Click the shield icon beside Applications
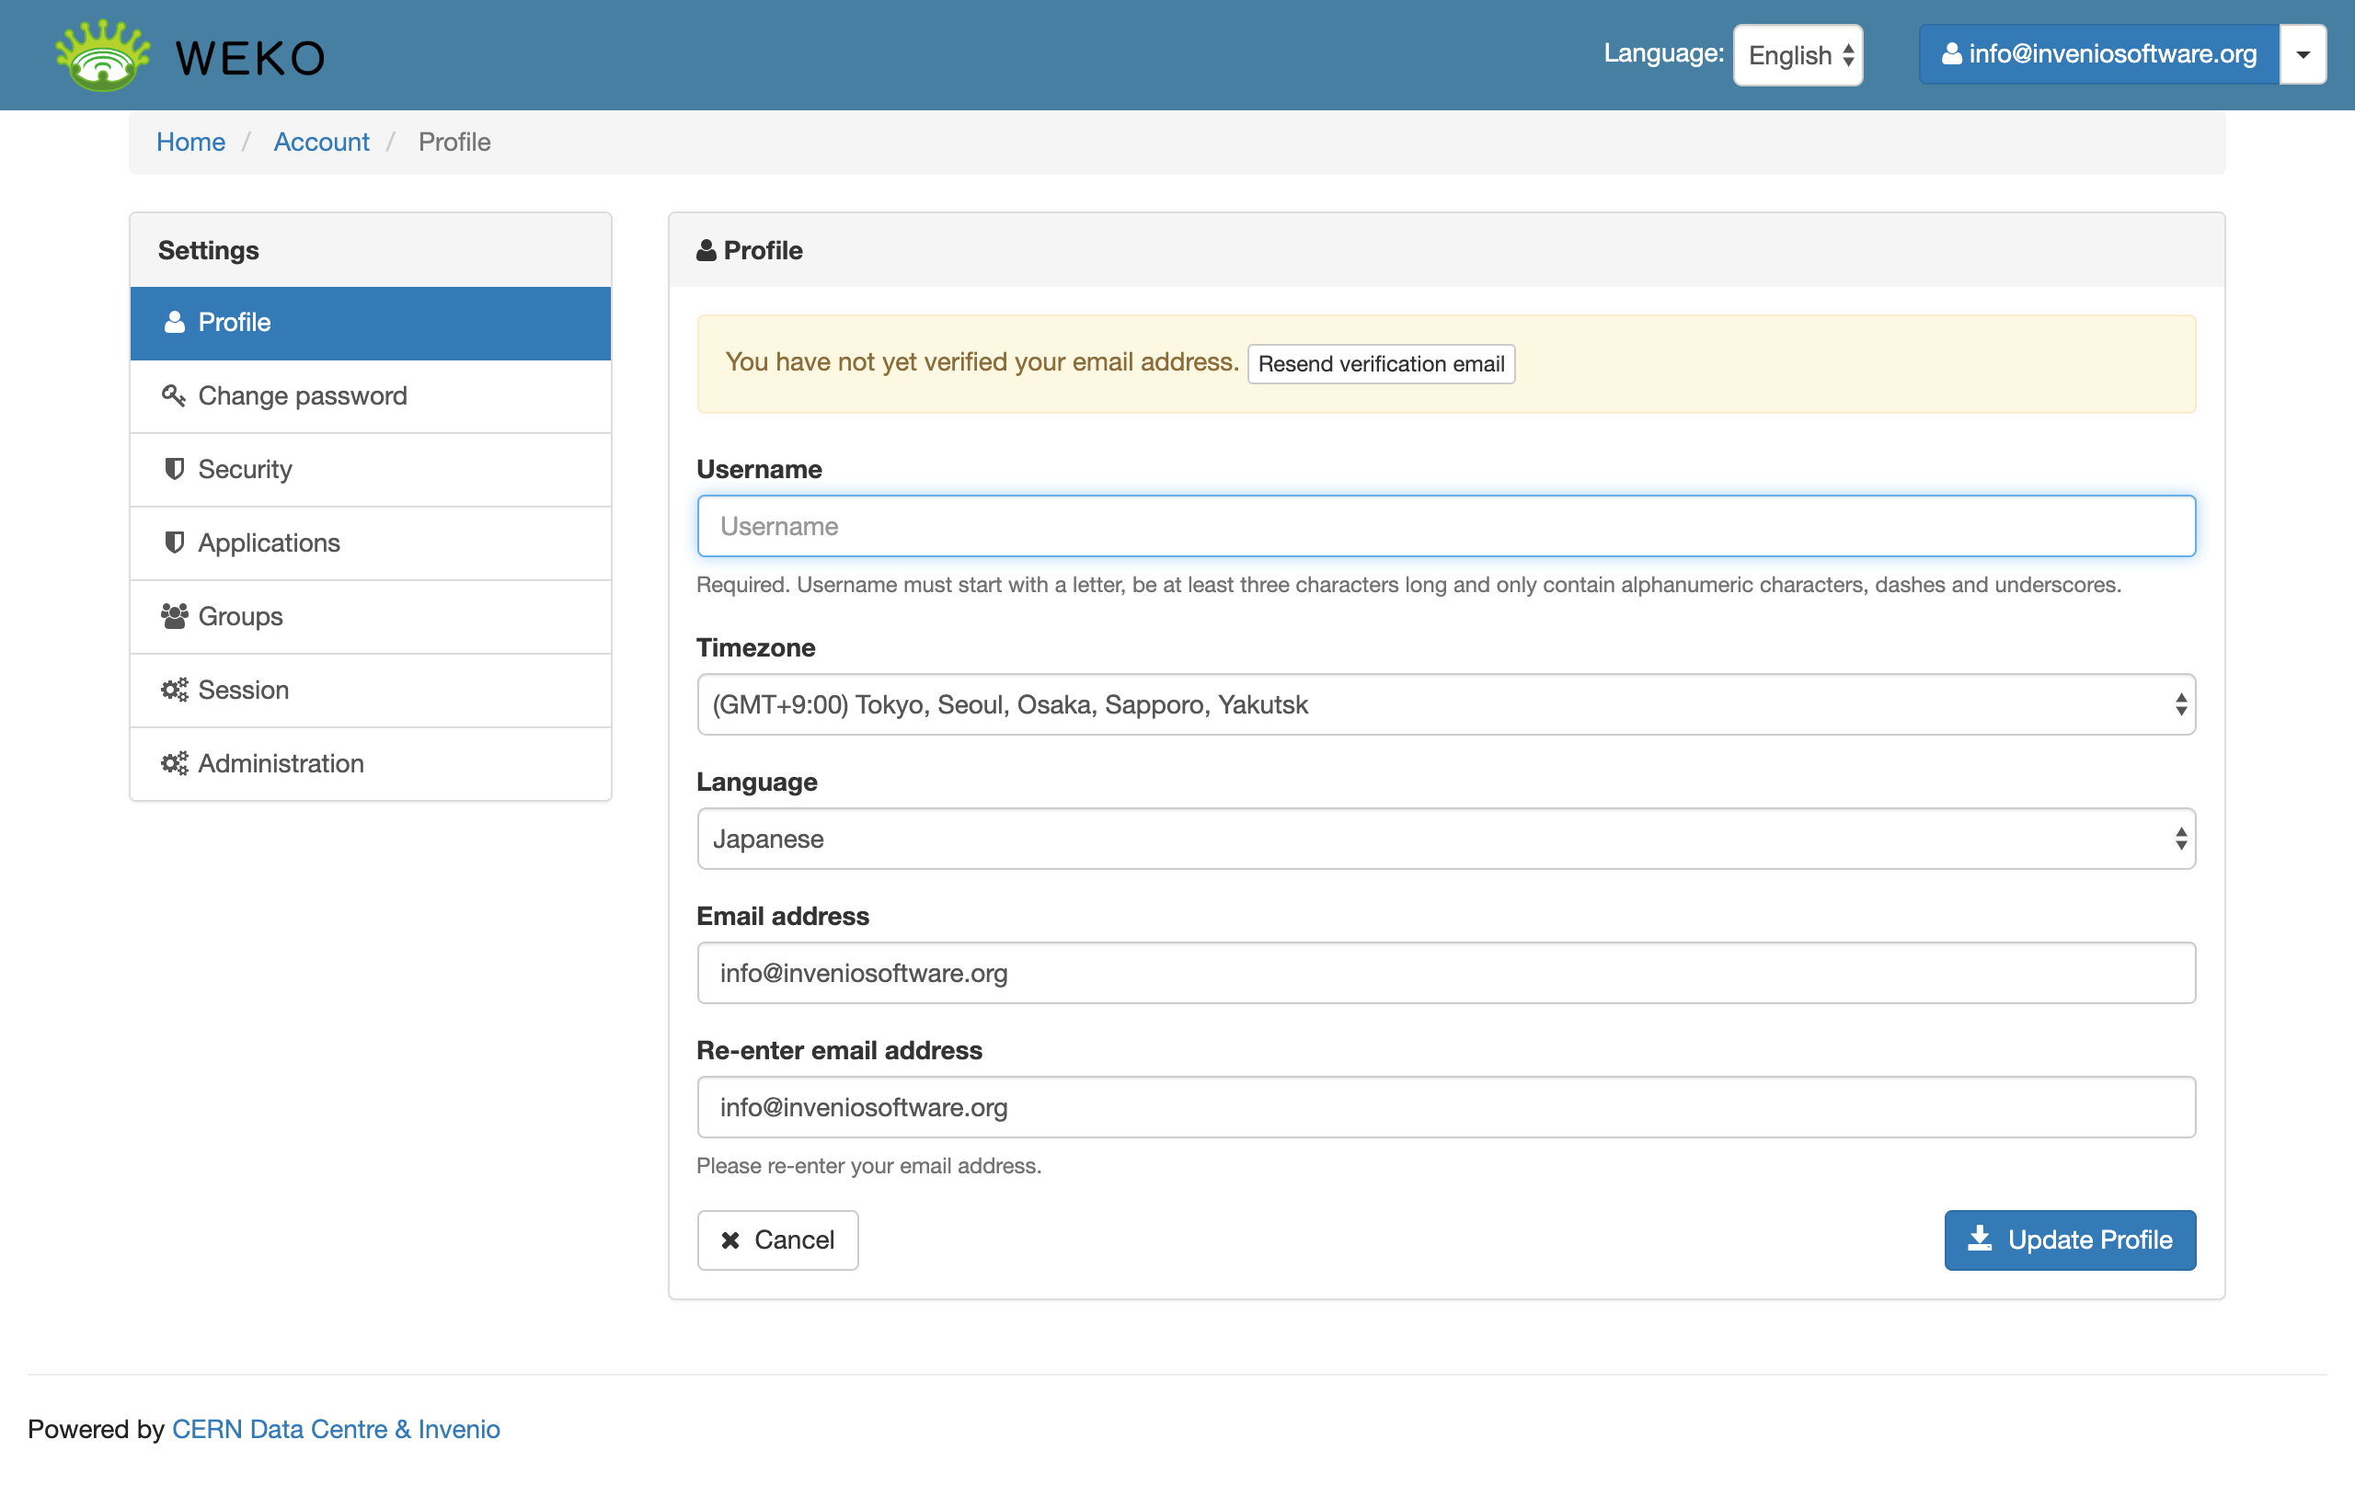Viewport: 2355px width, 1508px height. (x=175, y=543)
